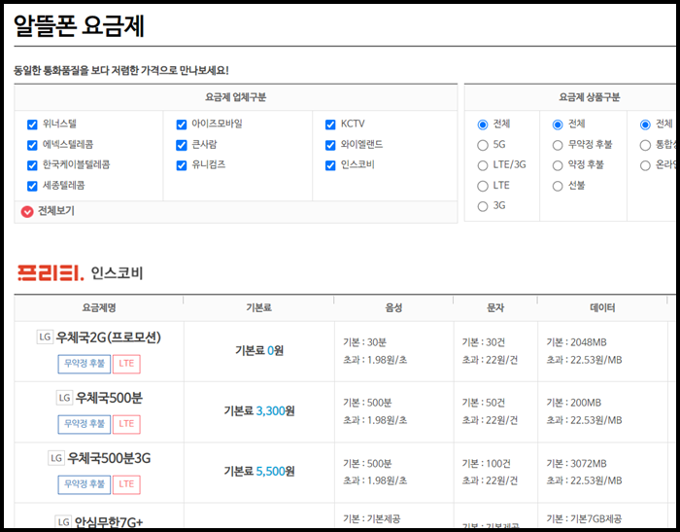Click the 데이터 column header
Viewport: 680px width, 532px height.
[602, 308]
